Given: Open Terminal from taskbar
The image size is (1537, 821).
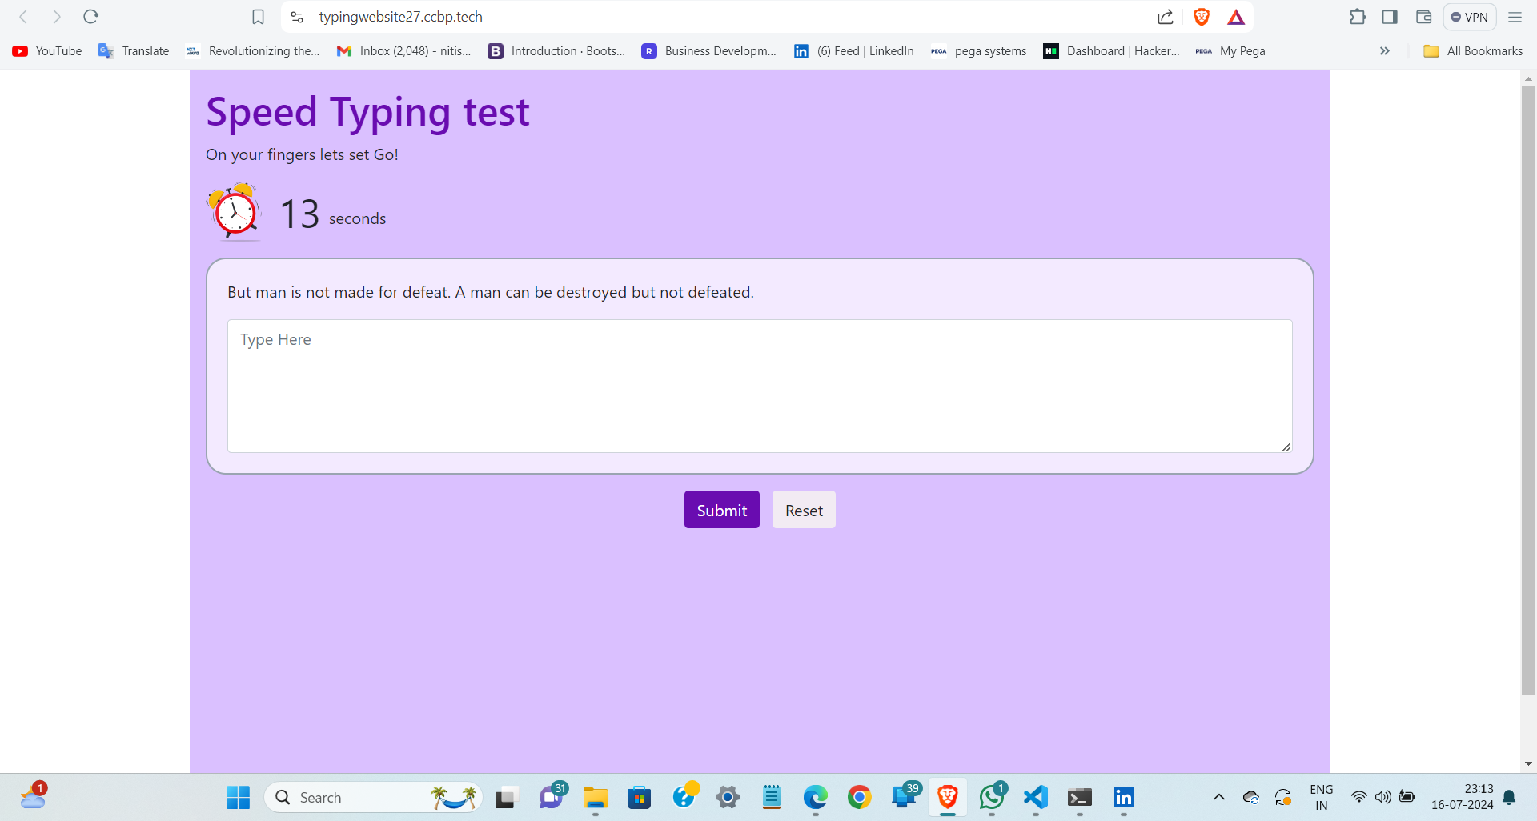Looking at the screenshot, I should (1080, 797).
